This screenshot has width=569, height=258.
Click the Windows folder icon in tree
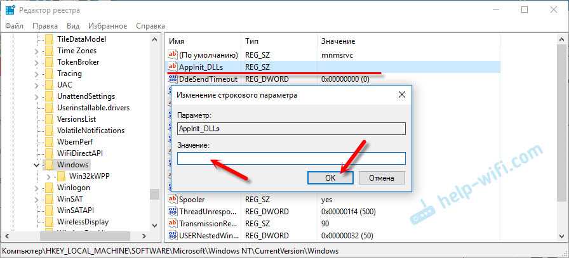tap(49, 165)
